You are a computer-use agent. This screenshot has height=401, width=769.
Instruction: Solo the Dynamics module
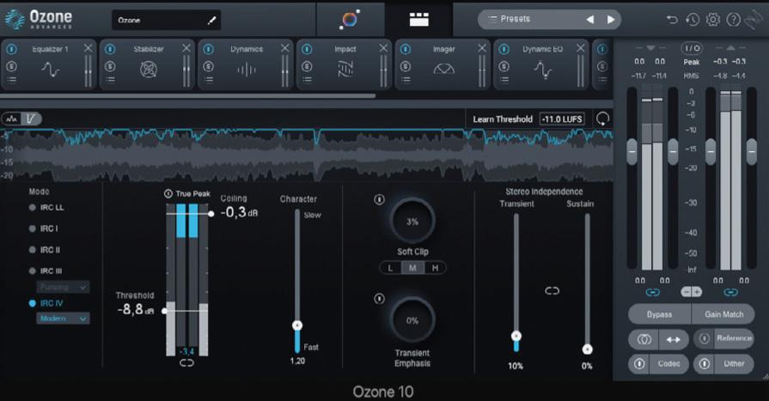209,66
